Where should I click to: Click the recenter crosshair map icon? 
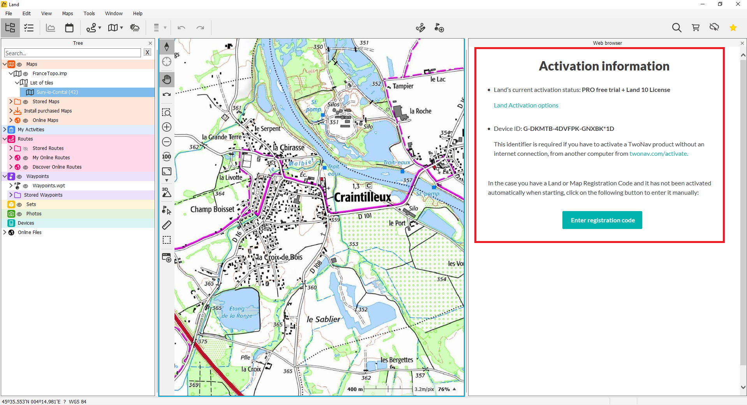point(167,62)
